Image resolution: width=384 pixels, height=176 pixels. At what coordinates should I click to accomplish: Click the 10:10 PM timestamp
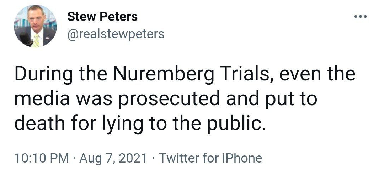[x=42, y=158]
